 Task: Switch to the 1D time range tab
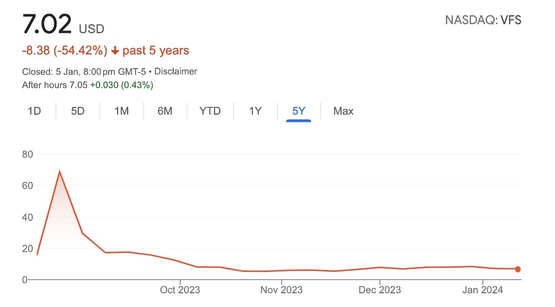[34, 111]
